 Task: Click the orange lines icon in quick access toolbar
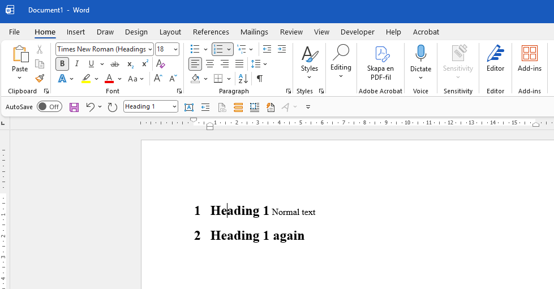(x=238, y=107)
